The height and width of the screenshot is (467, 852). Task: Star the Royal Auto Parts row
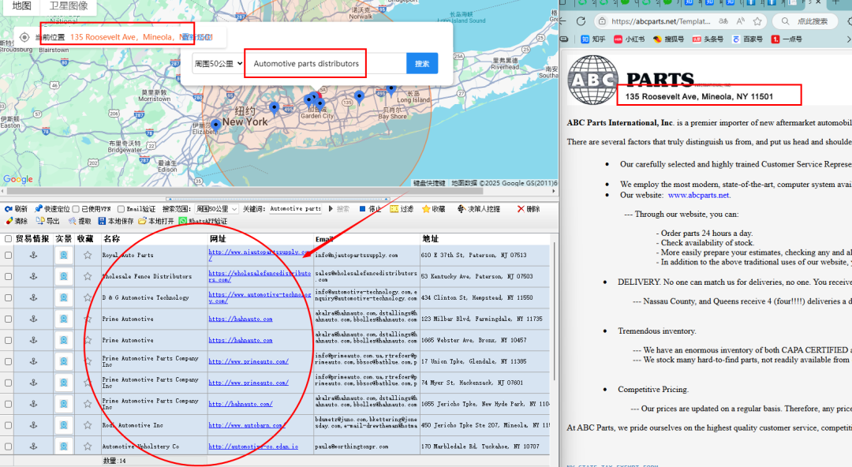[x=88, y=255]
